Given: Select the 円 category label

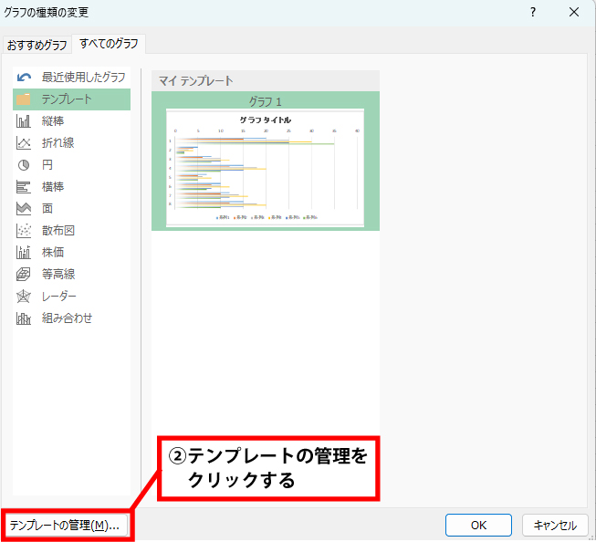Looking at the screenshot, I should 47,165.
